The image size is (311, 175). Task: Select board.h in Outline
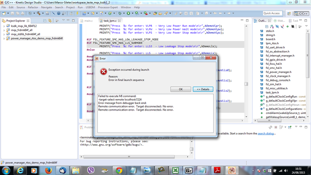tap(270, 39)
